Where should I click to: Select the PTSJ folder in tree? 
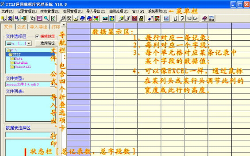pos(15,54)
